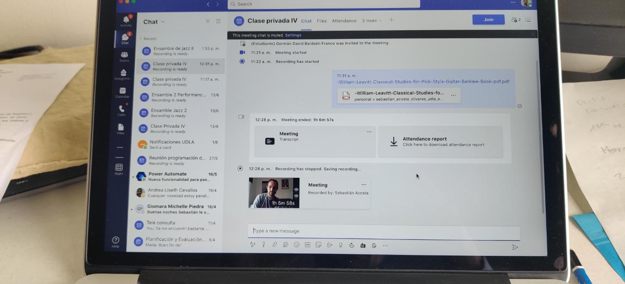Screen dimensions: 625x284
Task: Open muted chat Settings link
Action: click(293, 35)
